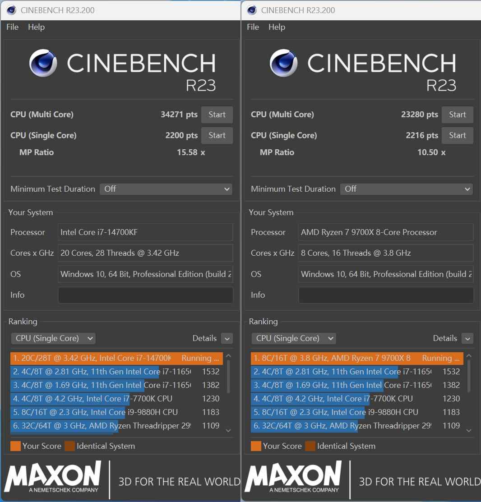
Task: Expand the Details arrow in left Ranking panel
Action: 227,338
